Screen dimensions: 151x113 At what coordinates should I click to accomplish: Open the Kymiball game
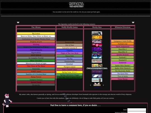coord(70,64)
